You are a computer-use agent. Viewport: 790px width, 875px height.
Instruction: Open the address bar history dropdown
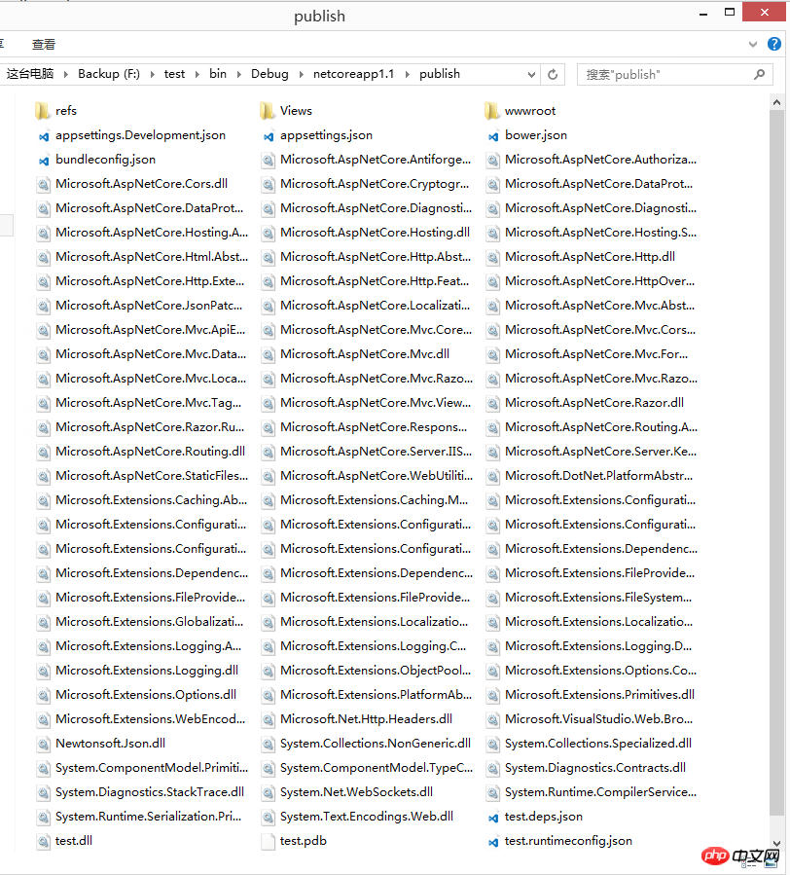(x=531, y=74)
